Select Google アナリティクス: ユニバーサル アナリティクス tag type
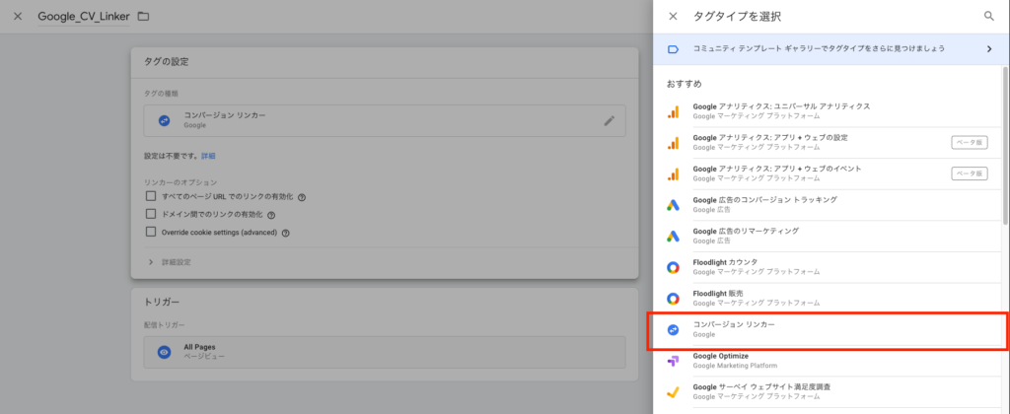Viewport: 1010px width, 414px height. (781, 110)
